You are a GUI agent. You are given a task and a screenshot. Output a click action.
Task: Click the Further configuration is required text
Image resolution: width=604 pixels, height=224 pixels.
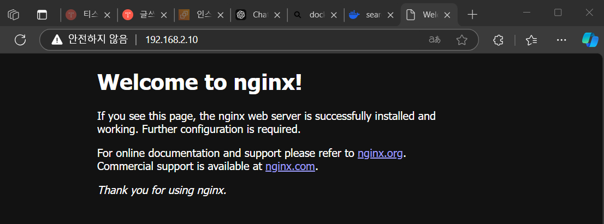(221, 129)
